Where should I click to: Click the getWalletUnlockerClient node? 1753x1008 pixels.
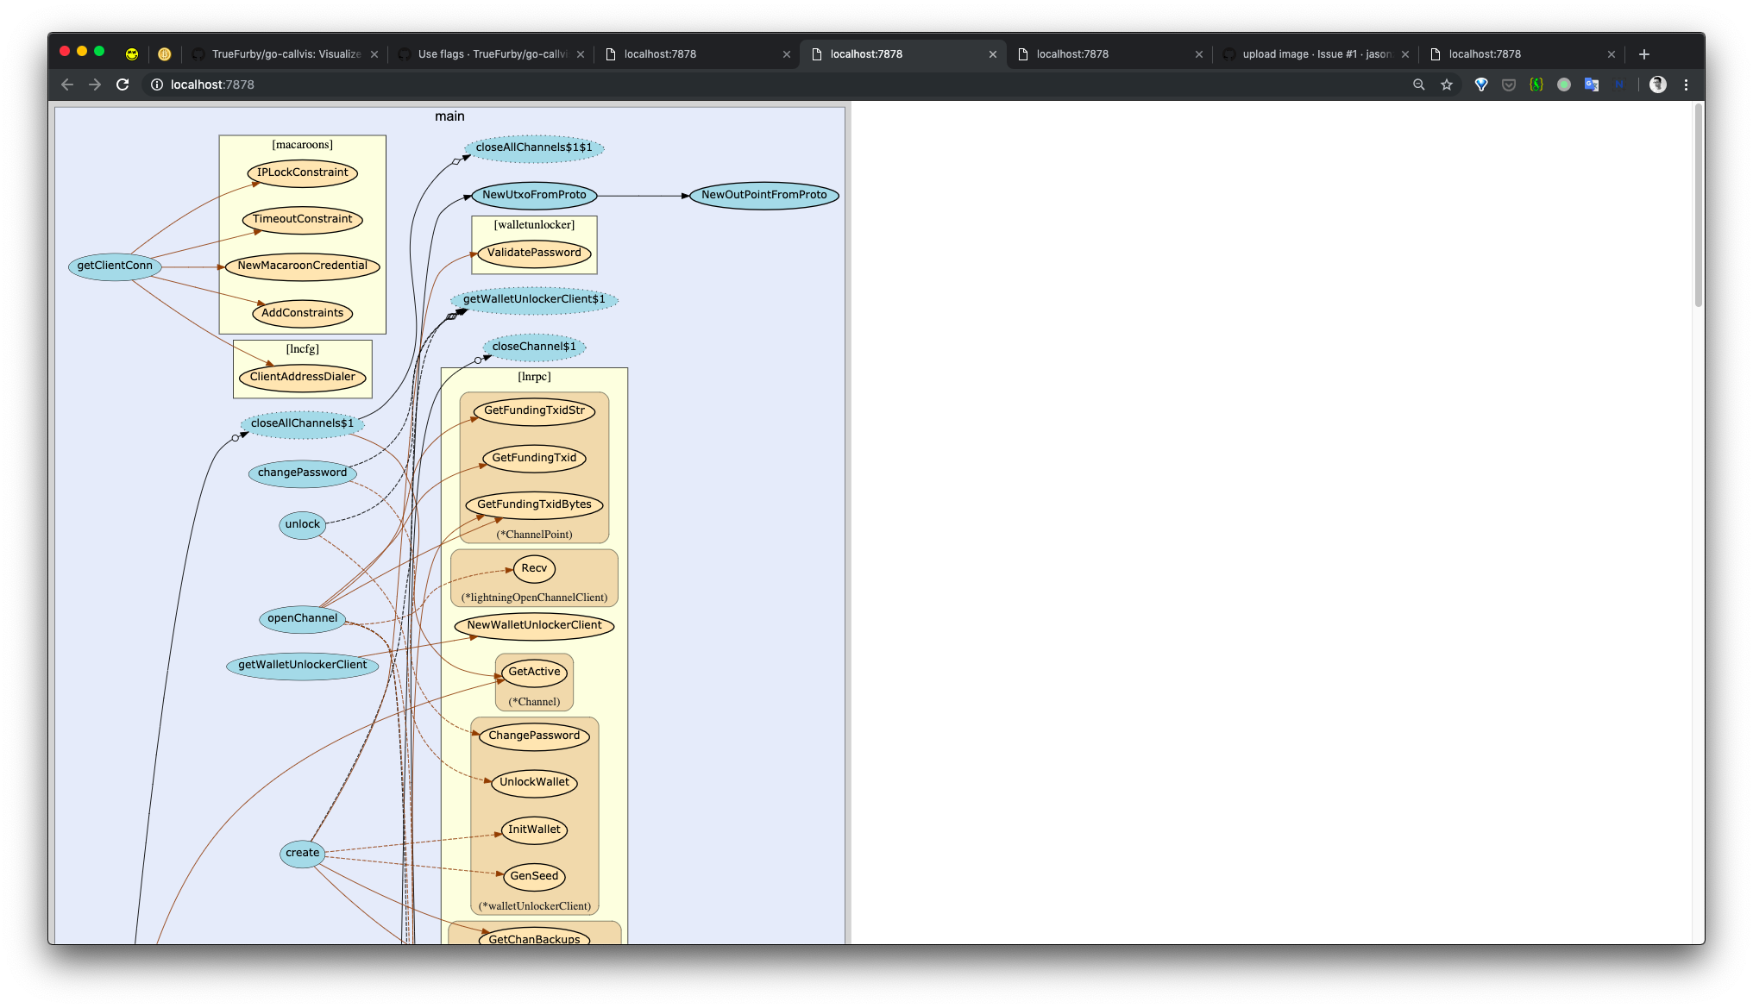[x=303, y=665]
